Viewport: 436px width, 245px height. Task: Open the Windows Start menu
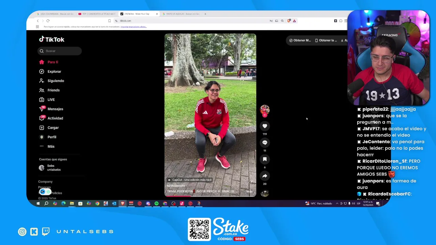(38, 203)
